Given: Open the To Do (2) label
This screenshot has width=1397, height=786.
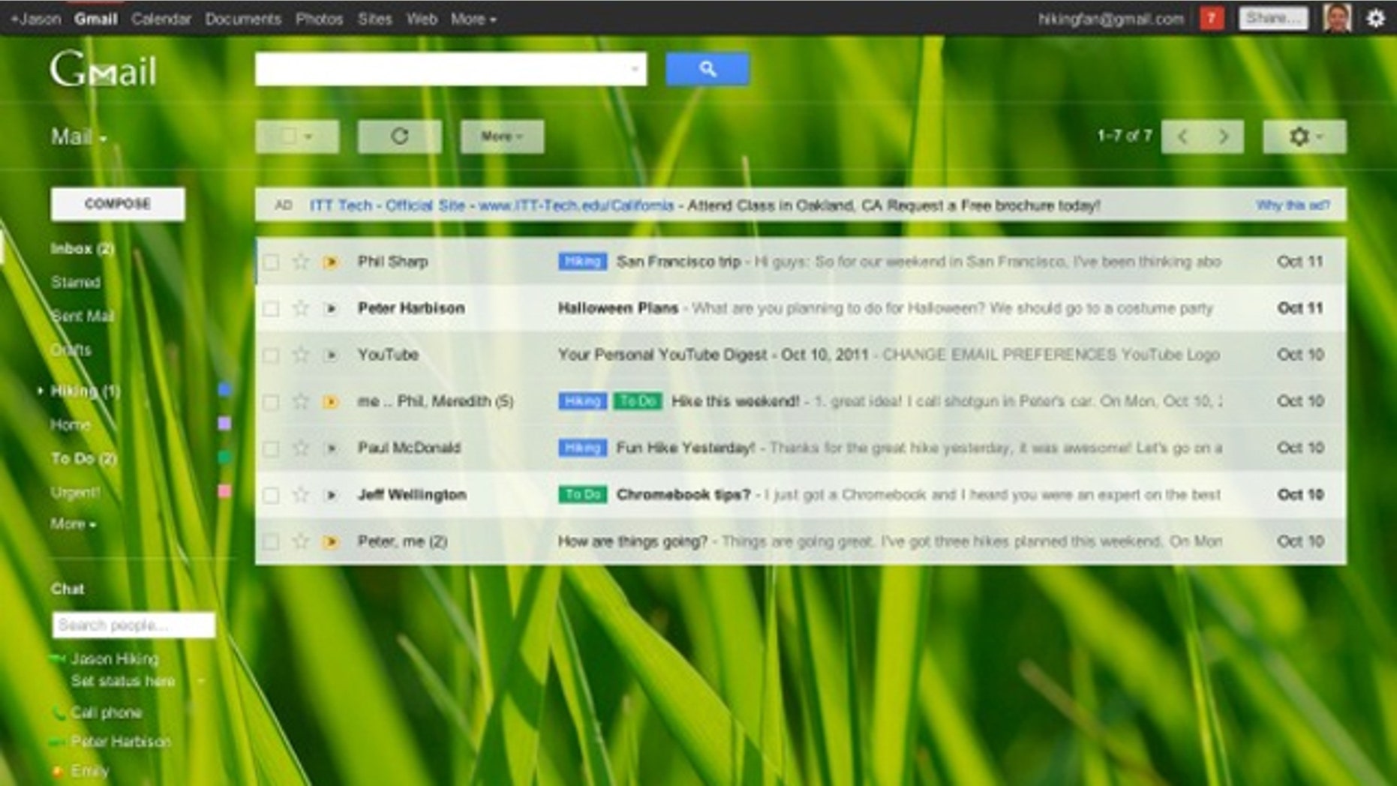Looking at the screenshot, I should (x=83, y=458).
